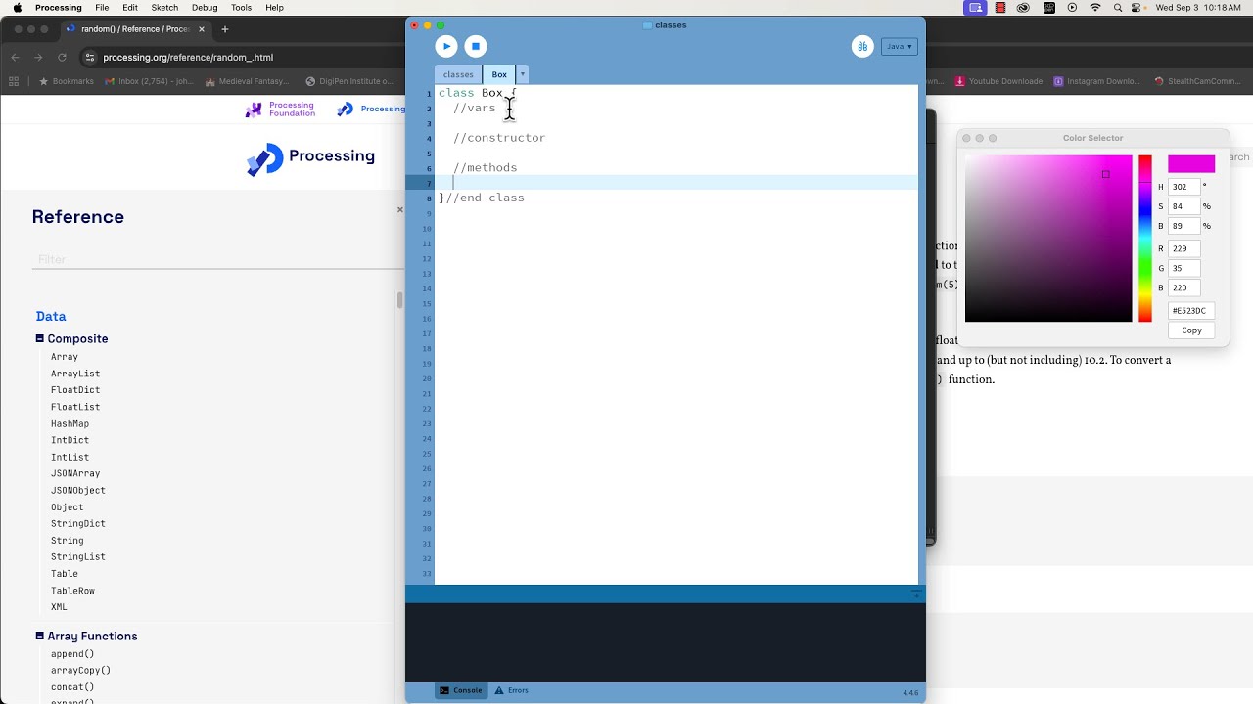Screen dimensions: 1253x704
Task: Open the JSONObject reference link
Action: click(78, 490)
